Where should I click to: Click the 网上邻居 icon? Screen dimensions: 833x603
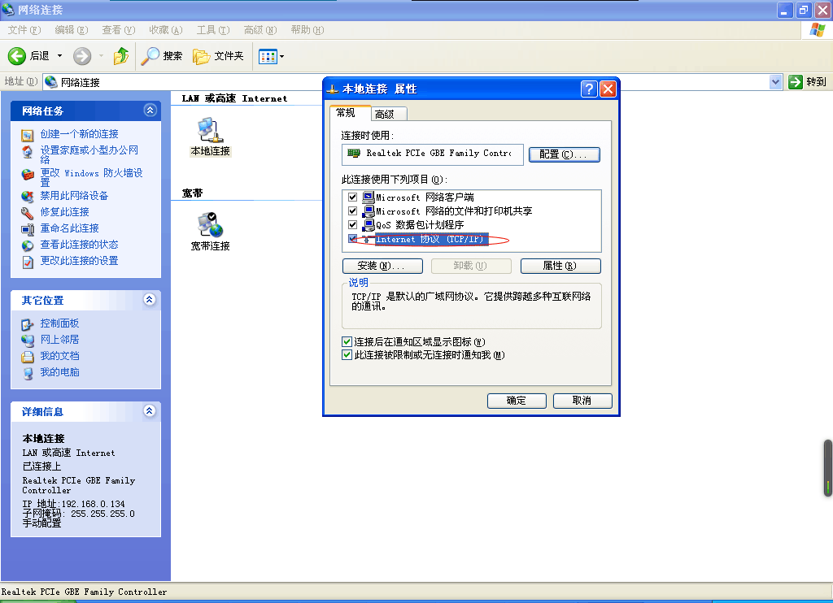pyautogui.click(x=27, y=341)
